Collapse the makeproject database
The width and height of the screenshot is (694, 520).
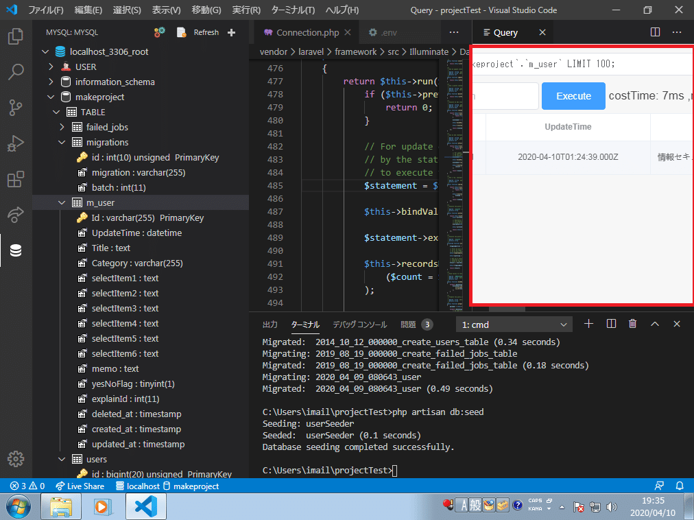(51, 97)
